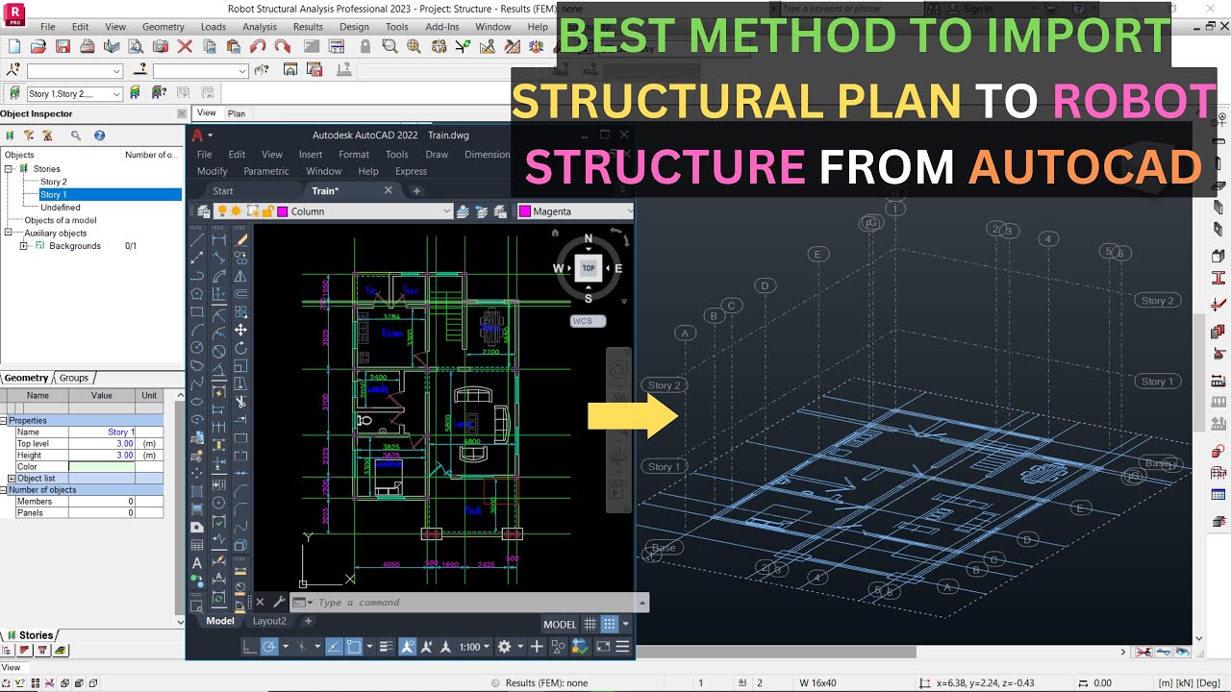Viewport: 1231px width, 692px height.
Task: Toggle layer freeze sun icon in AutoCAD
Action: point(236,211)
